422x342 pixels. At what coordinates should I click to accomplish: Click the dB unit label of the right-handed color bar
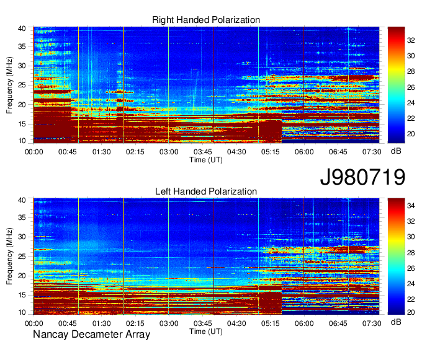(396, 151)
